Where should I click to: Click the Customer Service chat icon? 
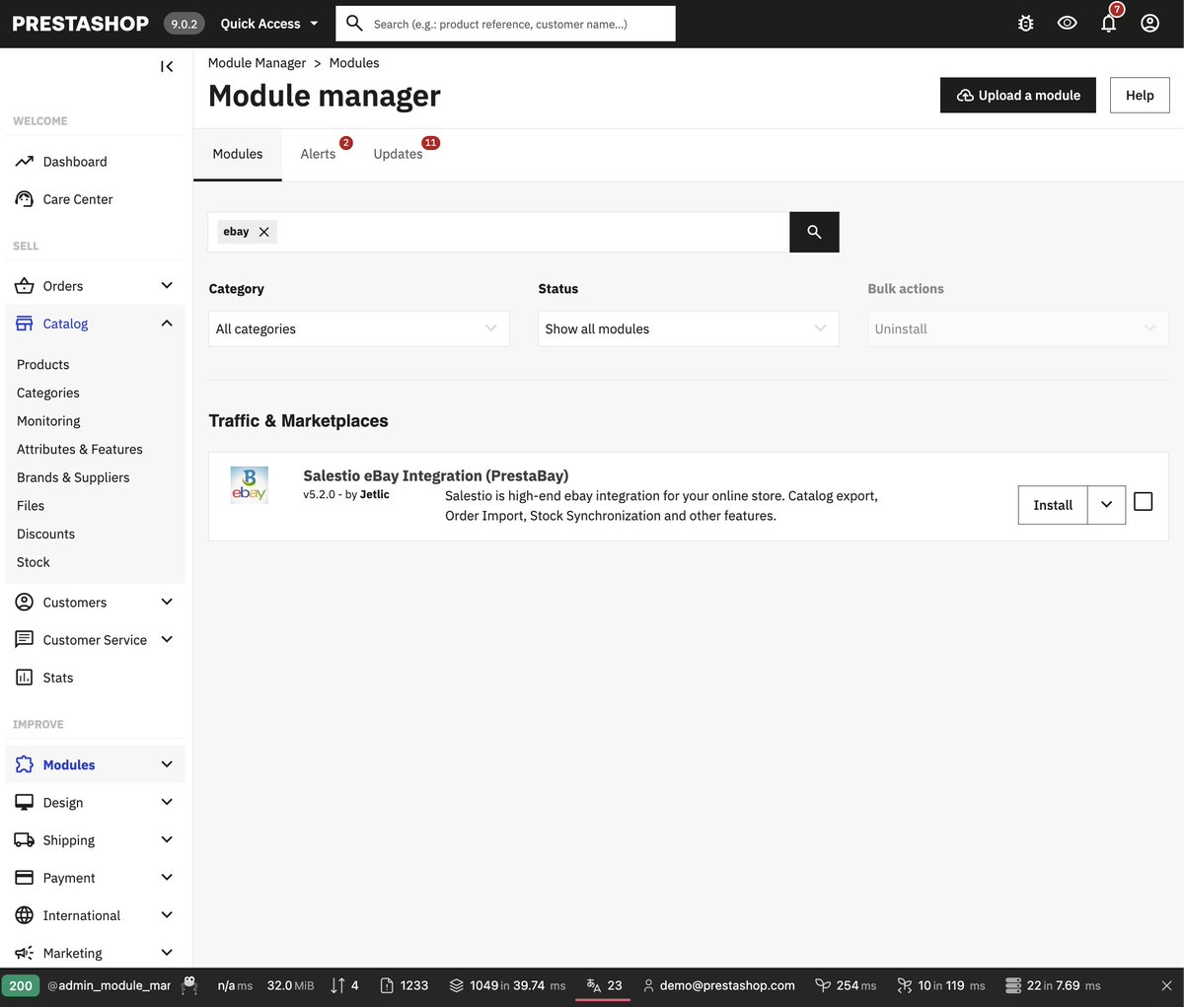[25, 640]
